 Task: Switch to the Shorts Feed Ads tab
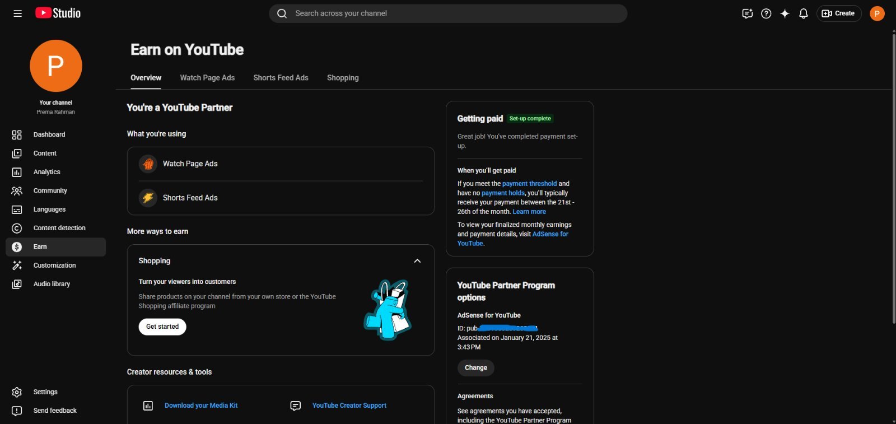click(281, 78)
